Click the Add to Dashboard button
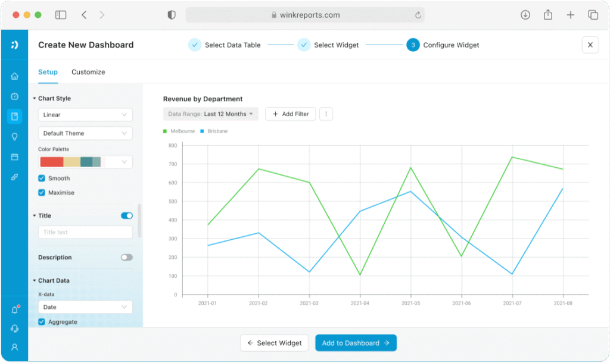This screenshot has height=363, width=610. click(356, 343)
